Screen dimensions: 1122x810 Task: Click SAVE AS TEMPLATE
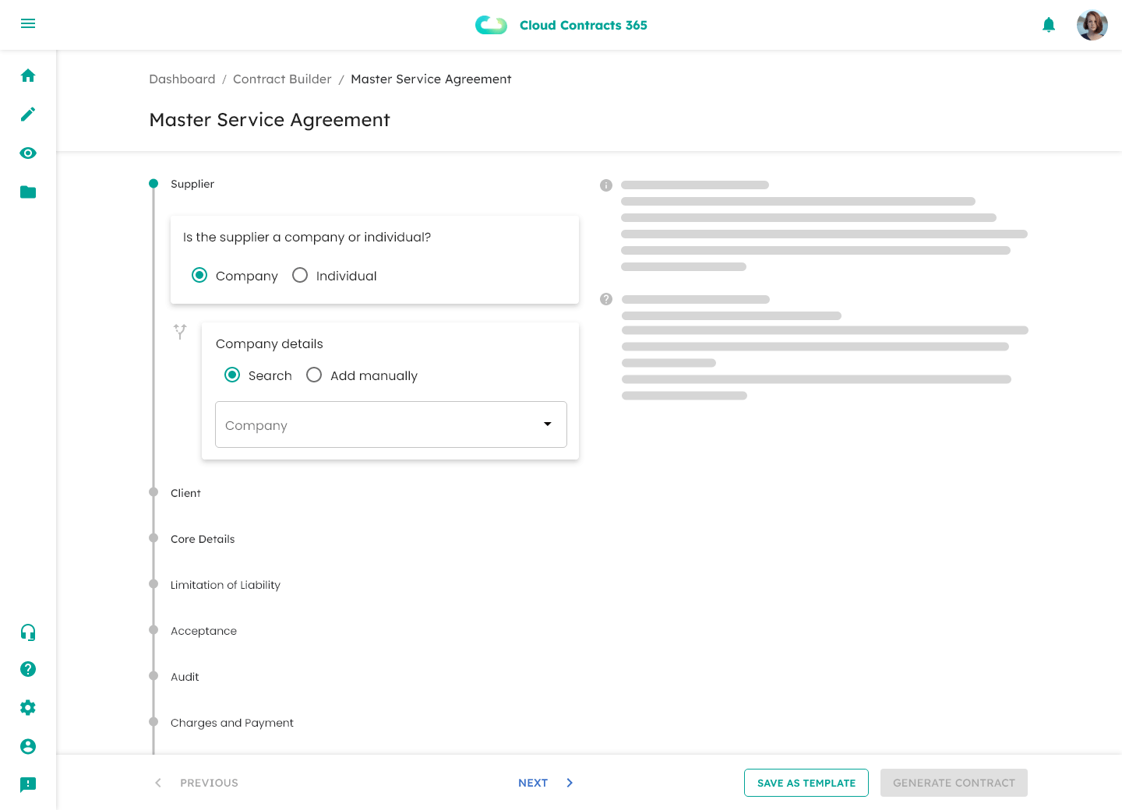click(x=806, y=783)
